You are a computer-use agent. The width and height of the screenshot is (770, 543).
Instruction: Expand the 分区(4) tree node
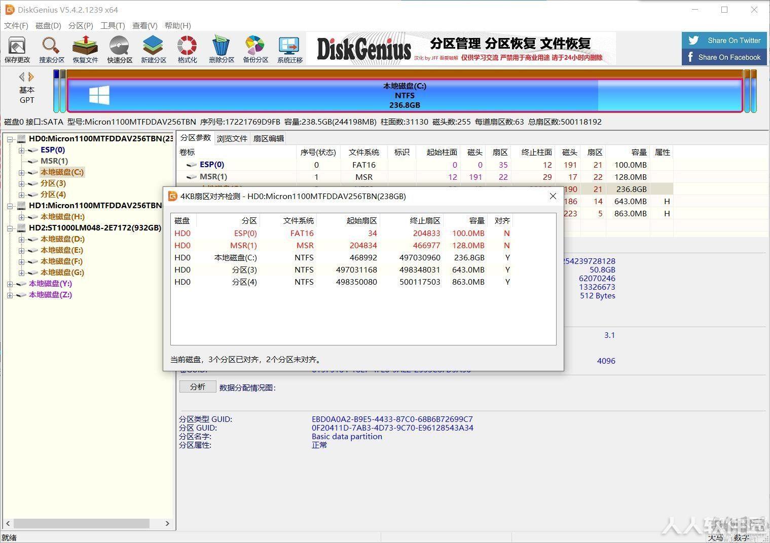[x=21, y=195]
